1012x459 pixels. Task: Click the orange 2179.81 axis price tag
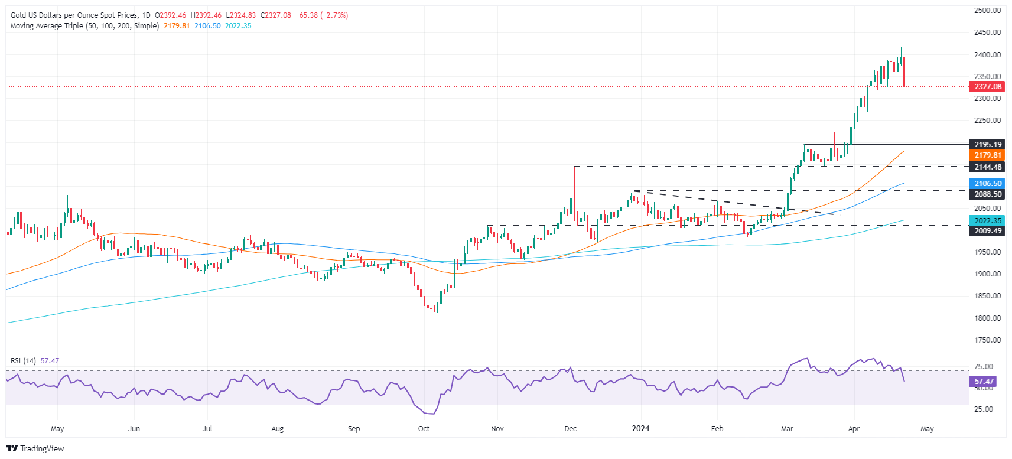click(x=987, y=155)
